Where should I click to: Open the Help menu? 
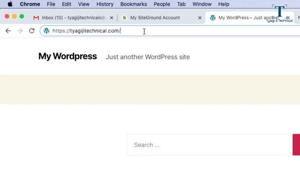224,4
